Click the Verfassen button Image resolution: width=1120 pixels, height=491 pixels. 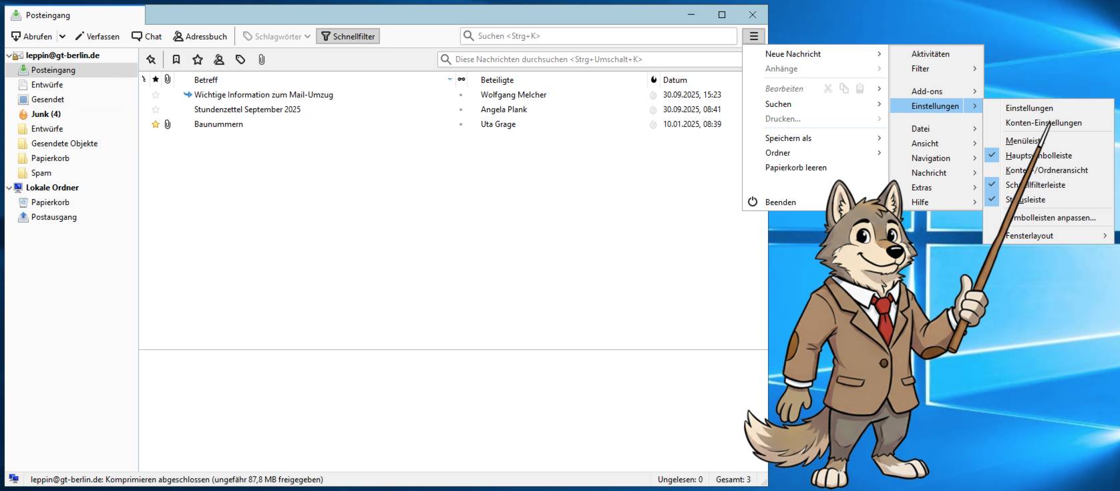pos(98,36)
